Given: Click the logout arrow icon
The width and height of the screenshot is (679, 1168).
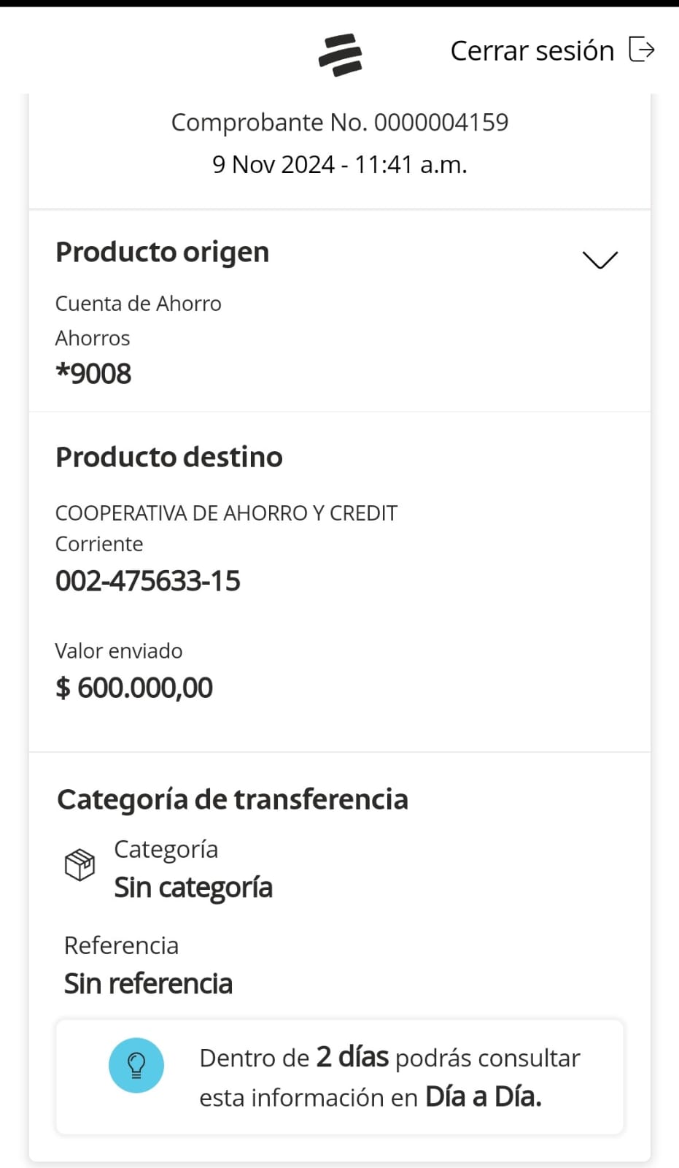Looking at the screenshot, I should tap(641, 50).
